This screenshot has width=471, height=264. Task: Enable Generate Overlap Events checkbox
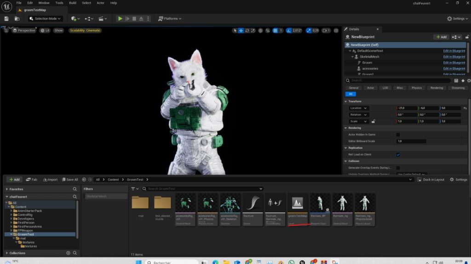point(398,168)
